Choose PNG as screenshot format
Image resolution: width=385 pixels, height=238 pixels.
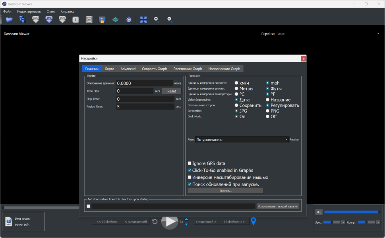pos(267,111)
